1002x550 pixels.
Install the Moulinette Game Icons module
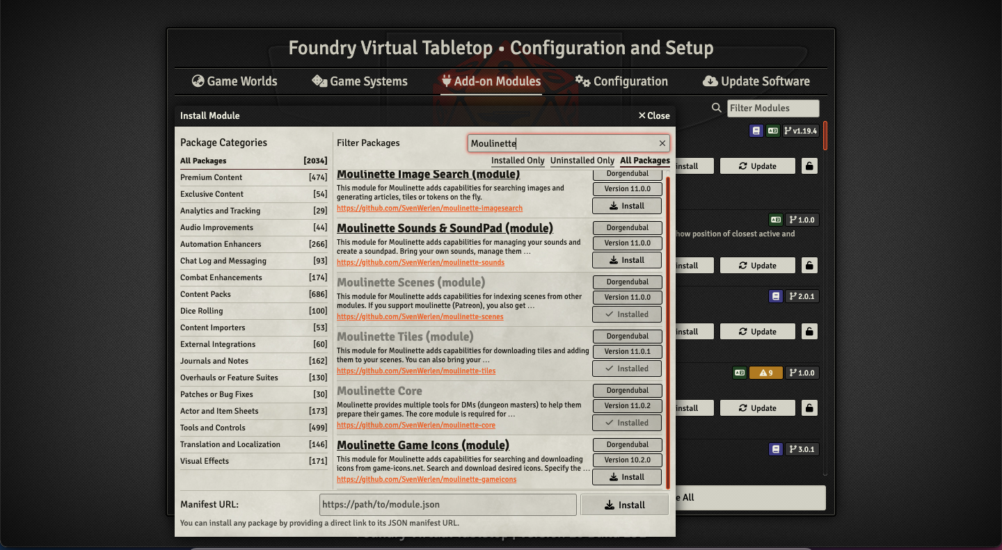pyautogui.click(x=626, y=477)
